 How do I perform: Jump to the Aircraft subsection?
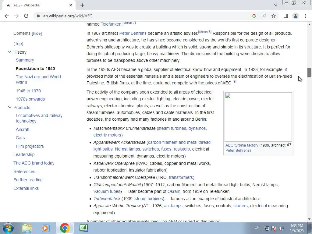(x=23, y=129)
